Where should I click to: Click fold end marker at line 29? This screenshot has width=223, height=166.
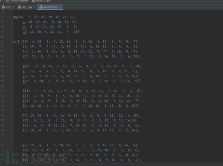click(x=12, y=32)
